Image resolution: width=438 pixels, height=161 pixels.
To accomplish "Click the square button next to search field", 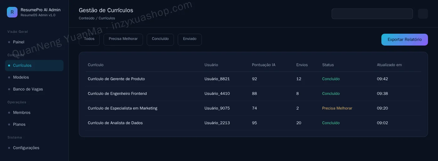I will click(x=423, y=14).
